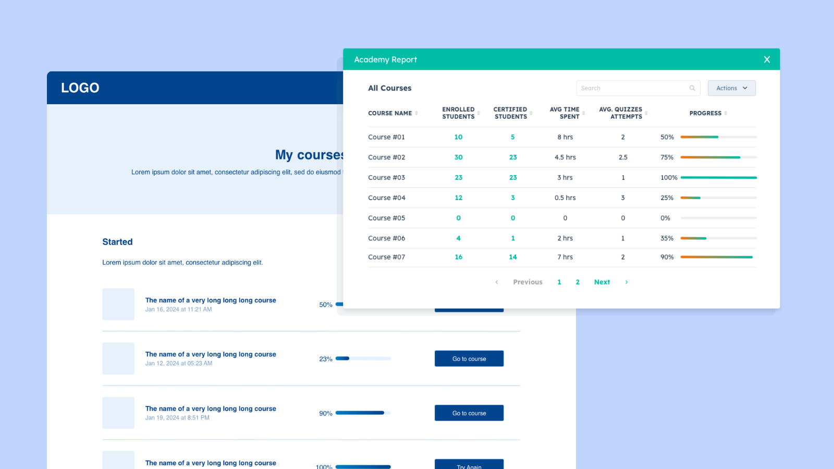Click Go to course button for 23% course

tap(469, 359)
